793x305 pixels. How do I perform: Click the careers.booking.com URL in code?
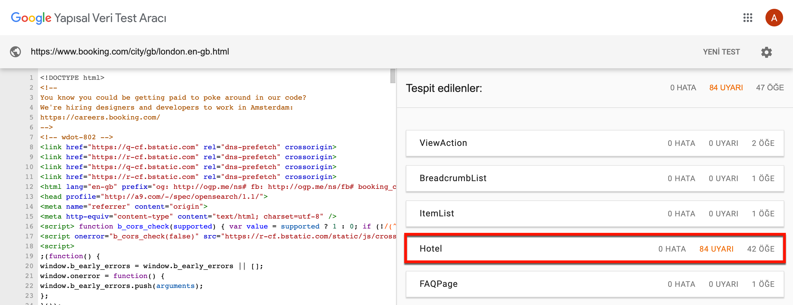click(x=100, y=118)
